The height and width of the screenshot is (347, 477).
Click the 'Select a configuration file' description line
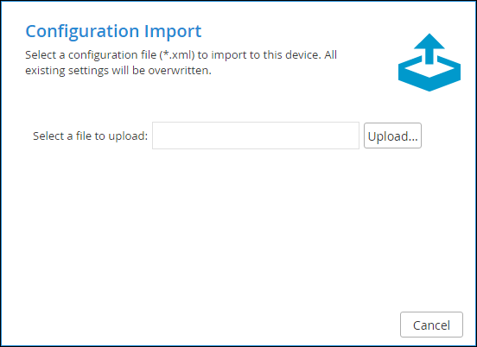[181, 55]
